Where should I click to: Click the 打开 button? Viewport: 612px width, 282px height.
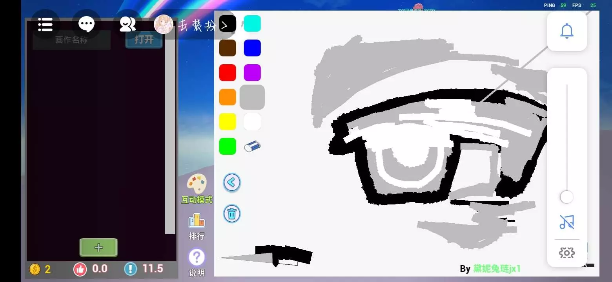(144, 40)
